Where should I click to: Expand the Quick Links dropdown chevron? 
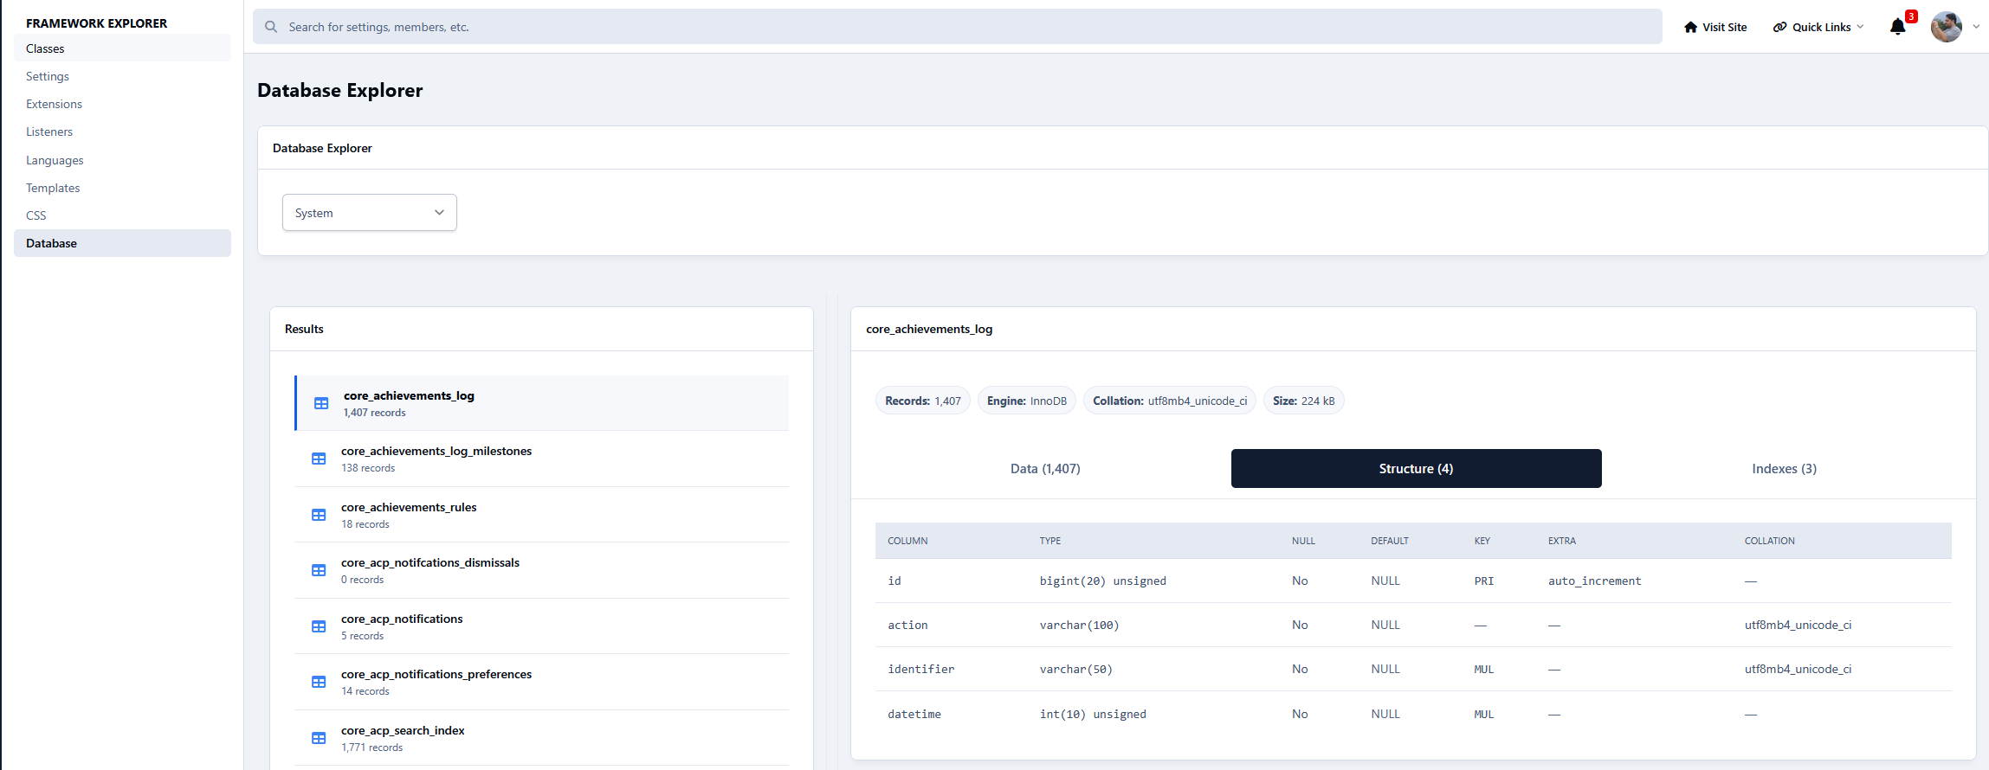click(x=1860, y=27)
